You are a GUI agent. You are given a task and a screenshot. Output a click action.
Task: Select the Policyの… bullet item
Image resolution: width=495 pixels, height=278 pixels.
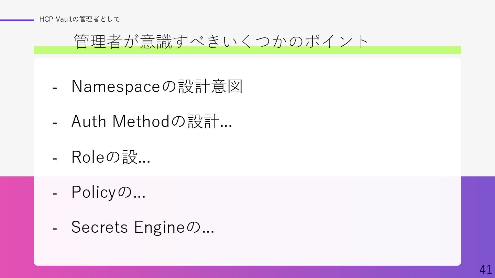(108, 192)
